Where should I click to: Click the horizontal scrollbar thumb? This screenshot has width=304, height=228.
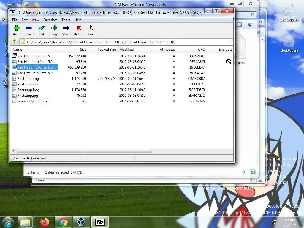(x=84, y=151)
